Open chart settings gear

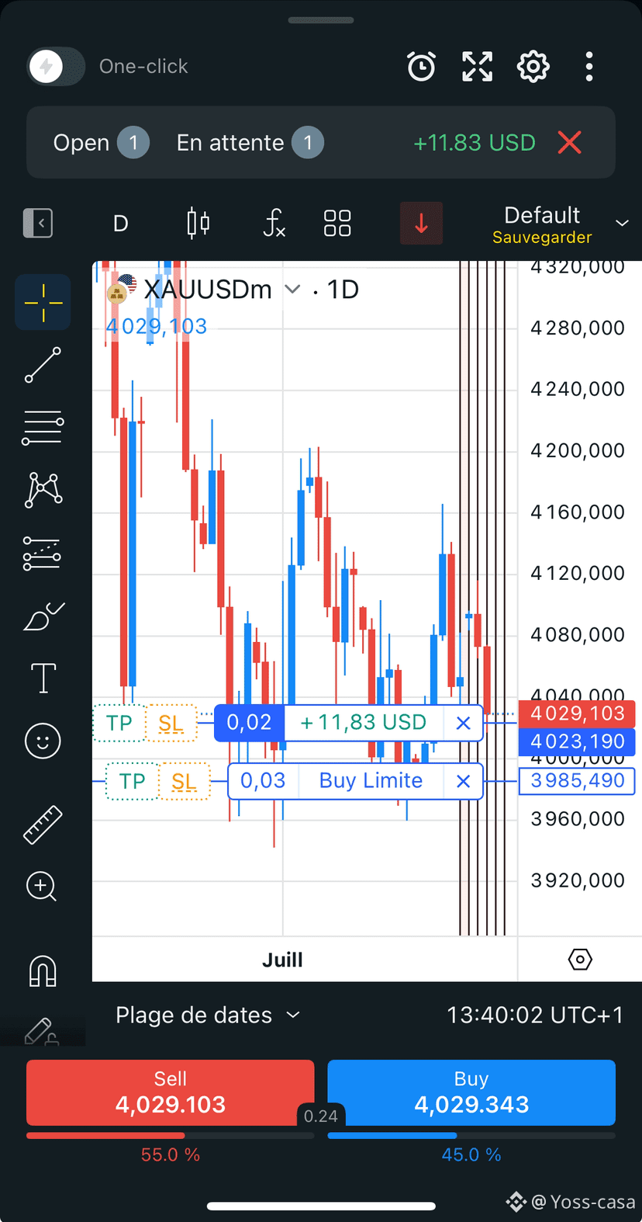[x=533, y=67]
